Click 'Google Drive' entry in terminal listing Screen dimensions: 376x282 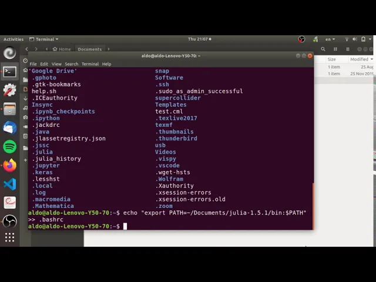pos(52,70)
